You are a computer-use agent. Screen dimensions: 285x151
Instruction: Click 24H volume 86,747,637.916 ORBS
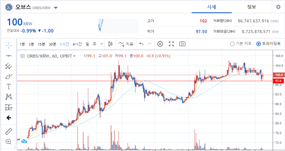pos(258,21)
